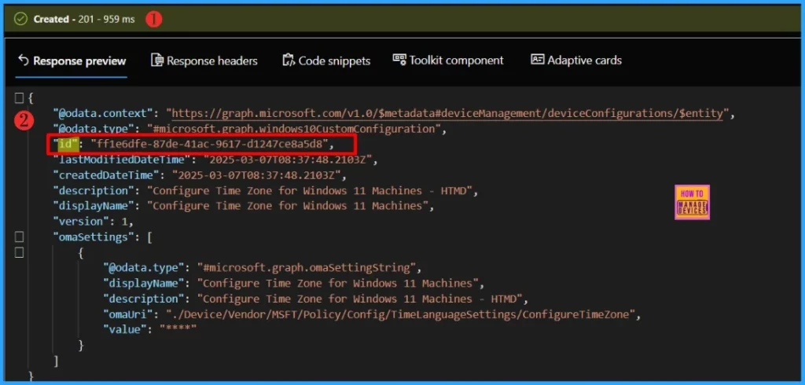Switch to the Response headers tab
805x385 pixels.
click(x=204, y=61)
